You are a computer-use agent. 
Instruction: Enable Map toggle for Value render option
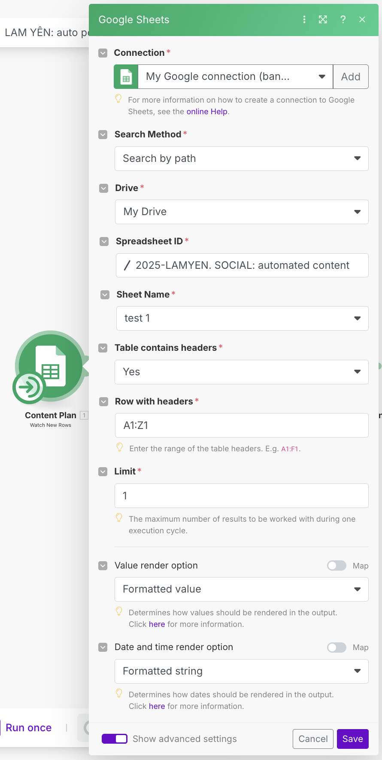(x=337, y=566)
